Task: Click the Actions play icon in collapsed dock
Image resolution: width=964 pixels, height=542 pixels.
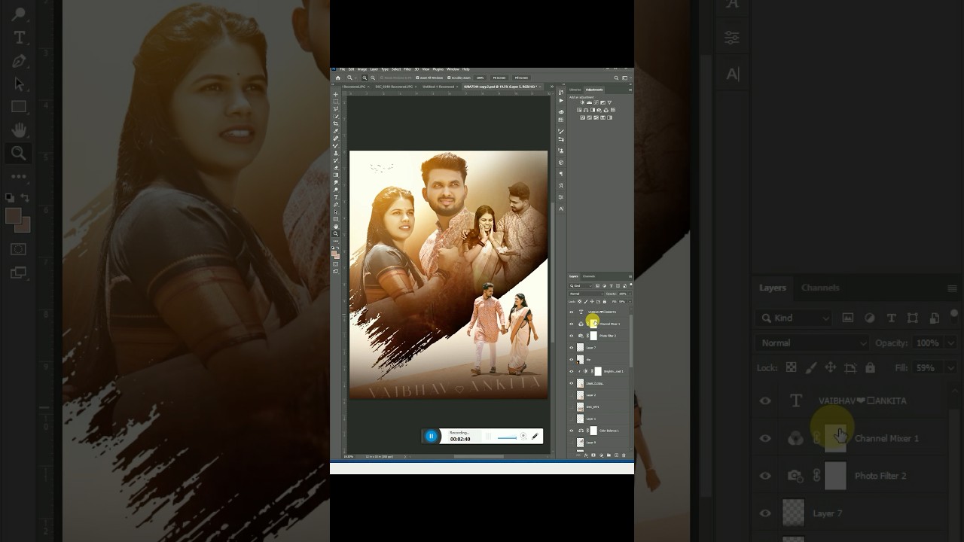Action: 561,101
